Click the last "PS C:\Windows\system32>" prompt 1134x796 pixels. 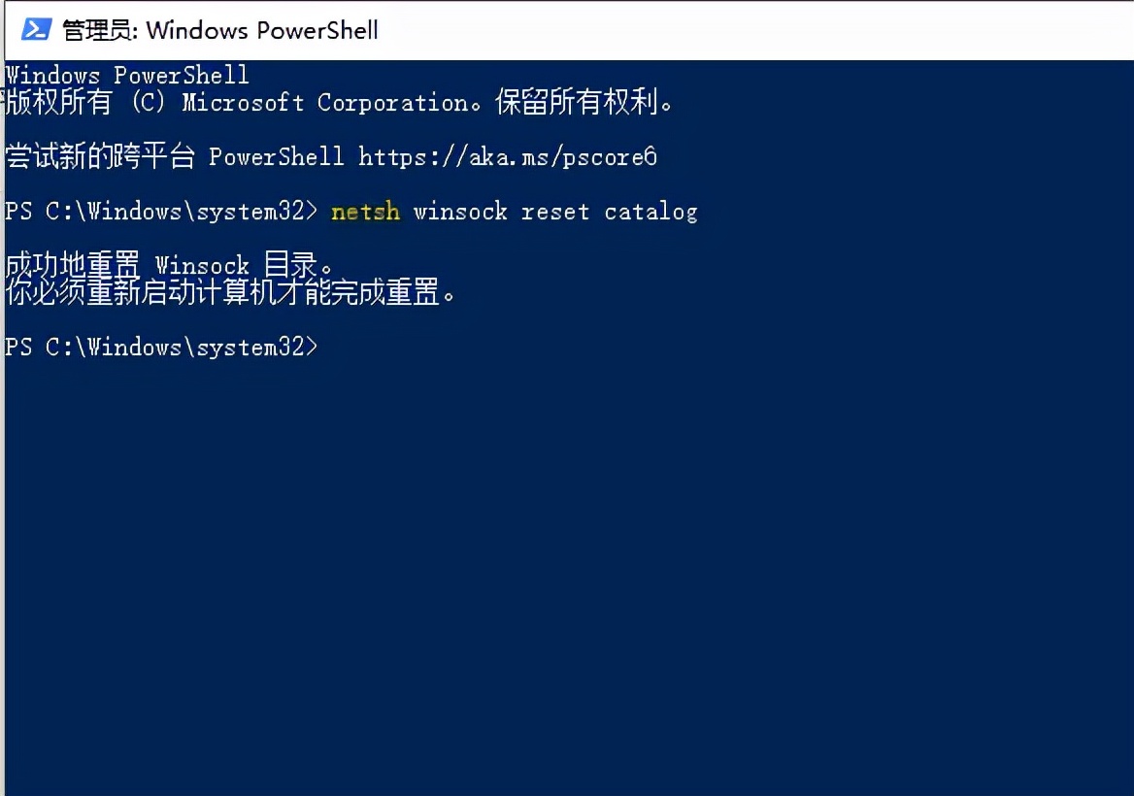point(161,347)
